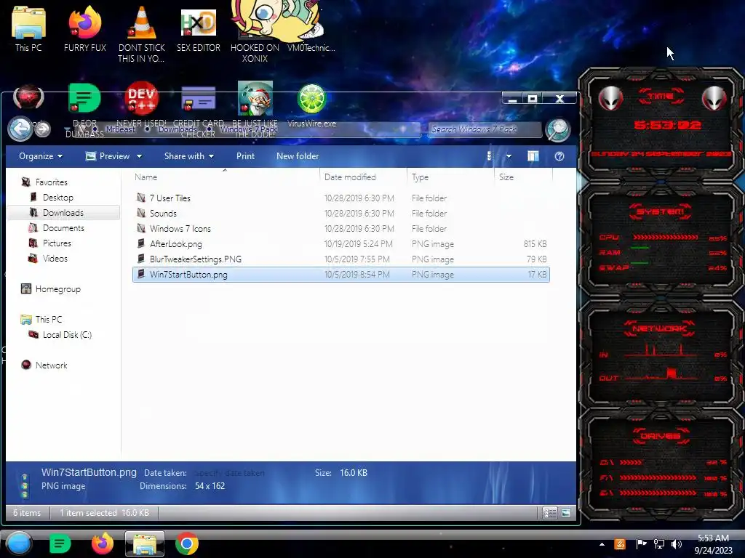Screen dimensions: 745x558
Task: Click the Explorer forward arrow button
Action: tap(43, 129)
